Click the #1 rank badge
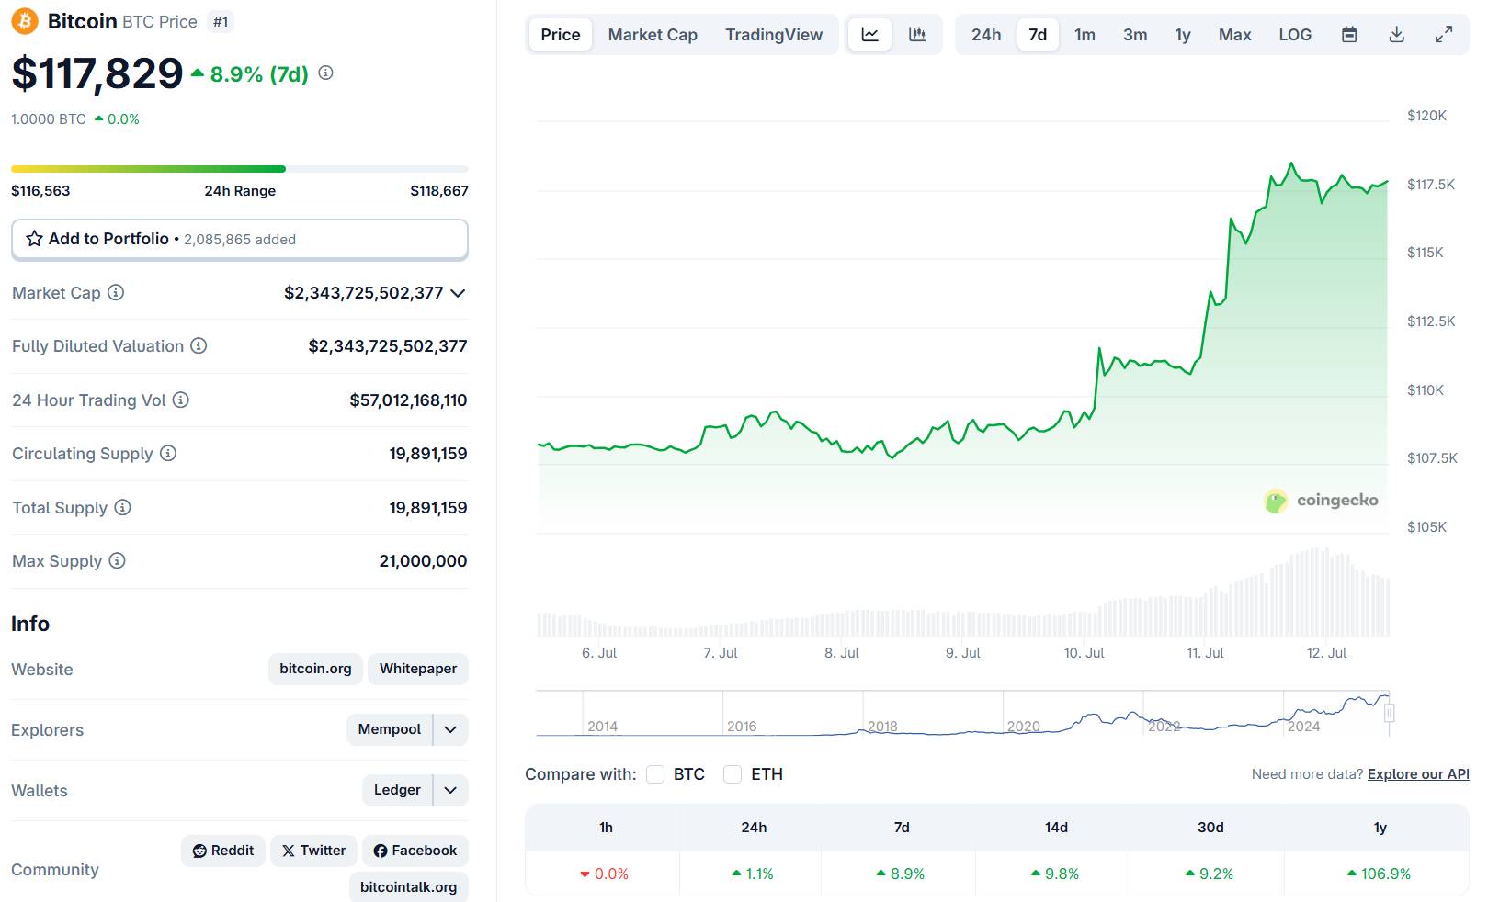1488x902 pixels. tap(221, 21)
